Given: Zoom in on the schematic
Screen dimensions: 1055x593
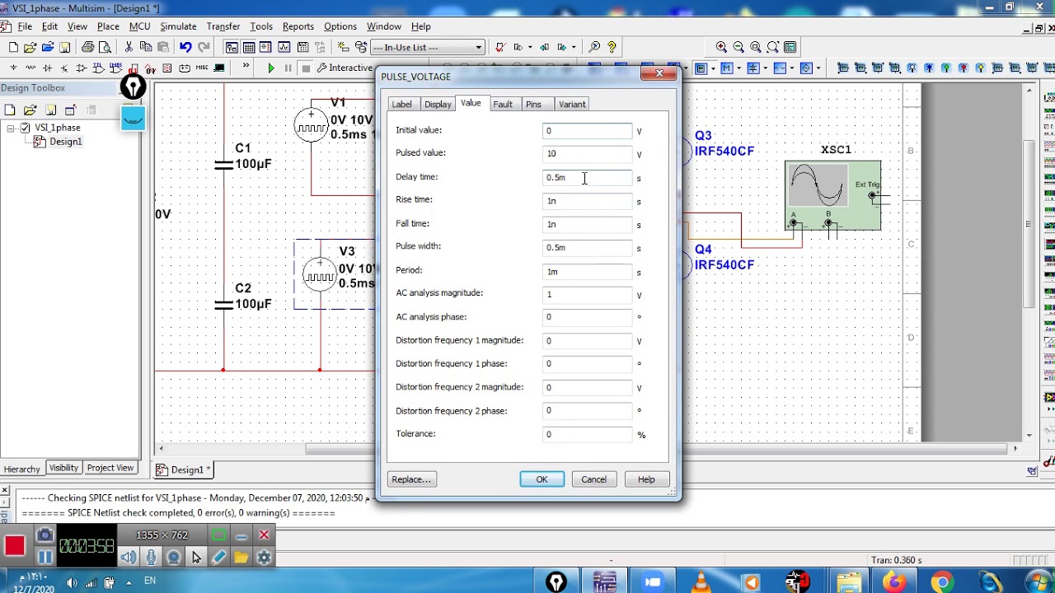Looking at the screenshot, I should tap(721, 47).
